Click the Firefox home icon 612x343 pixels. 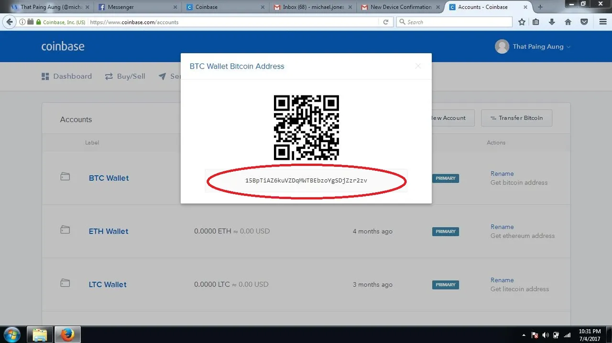(568, 22)
